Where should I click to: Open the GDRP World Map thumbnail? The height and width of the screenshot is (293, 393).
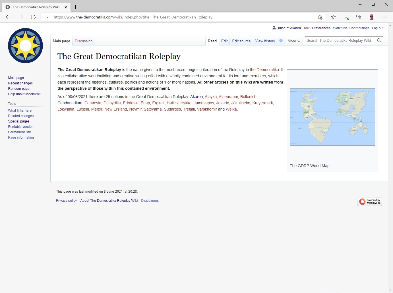332,117
